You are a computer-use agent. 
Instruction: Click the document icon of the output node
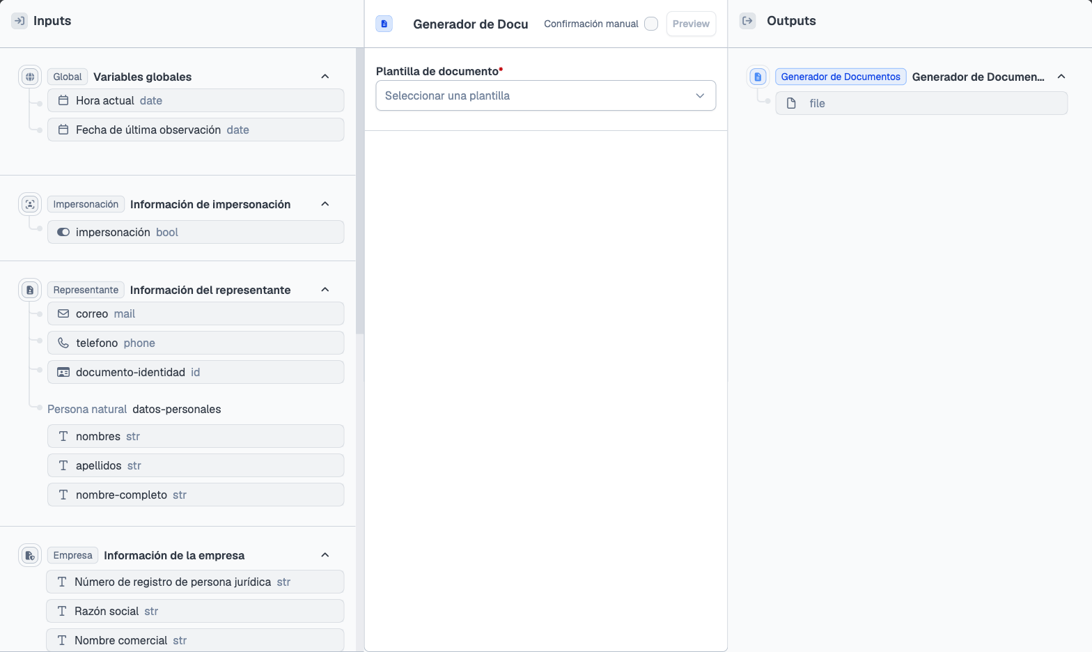(758, 77)
